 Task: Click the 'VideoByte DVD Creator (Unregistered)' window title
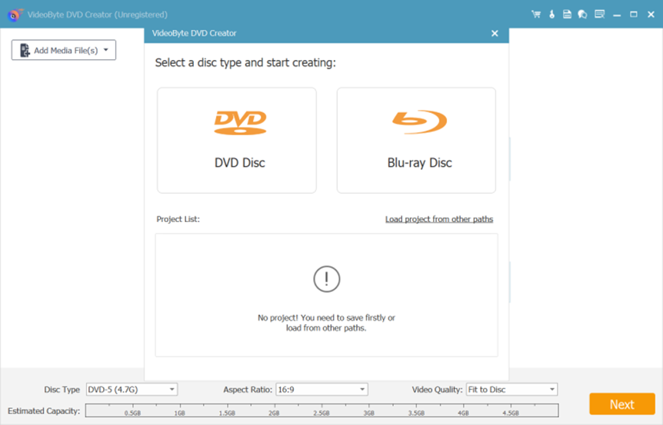pyautogui.click(x=97, y=15)
